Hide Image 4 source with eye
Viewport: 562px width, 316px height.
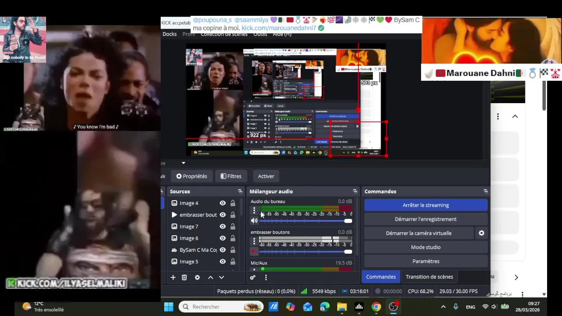(x=223, y=203)
